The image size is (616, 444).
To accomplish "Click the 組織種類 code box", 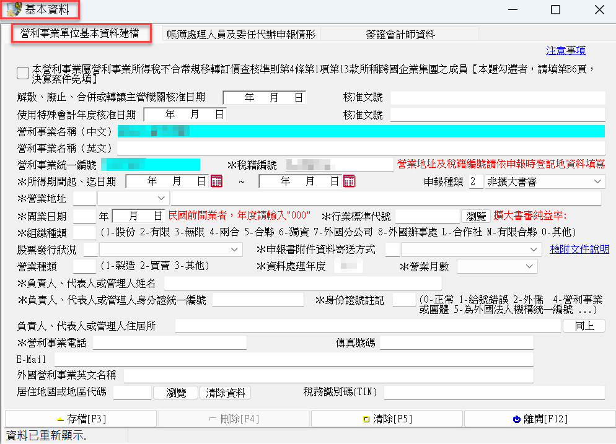I will (84, 233).
